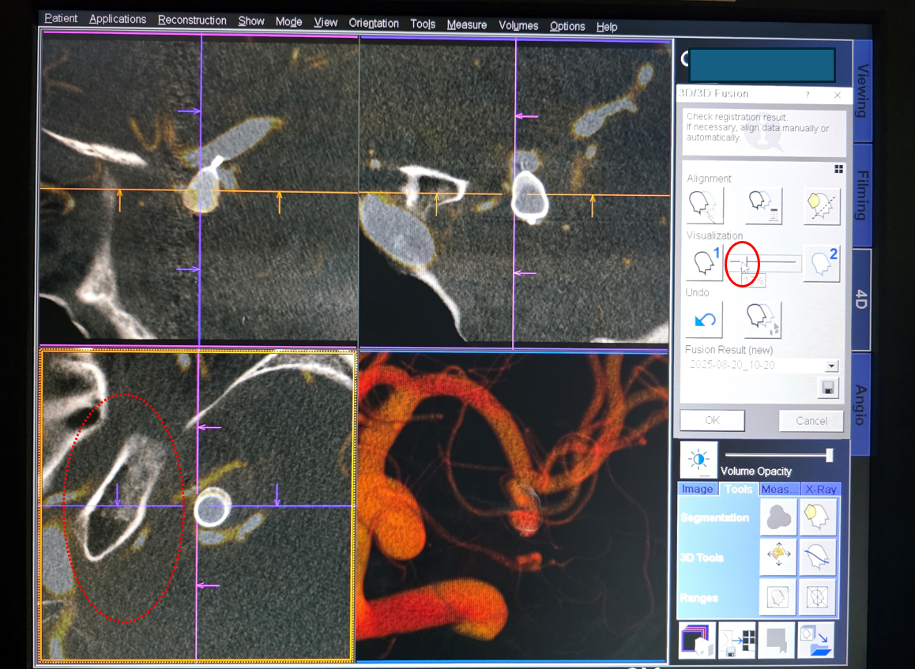This screenshot has width=915, height=669.
Task: Click the Volume Opacity slider handle
Action: (829, 455)
